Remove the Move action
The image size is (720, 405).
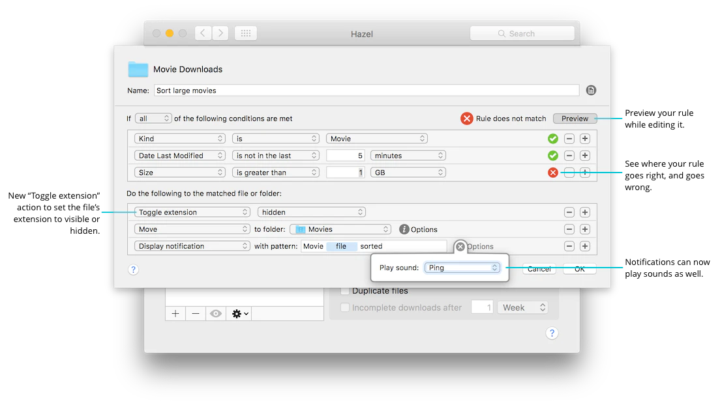[569, 229]
